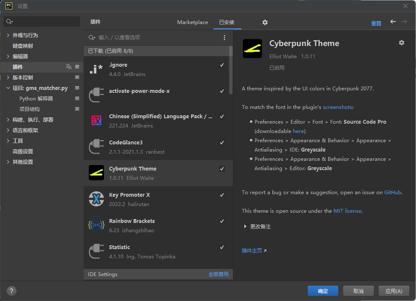Viewport: 416px width, 301px height.
Task: Expand the 更改备注 disclosure triangle
Action: point(245,227)
